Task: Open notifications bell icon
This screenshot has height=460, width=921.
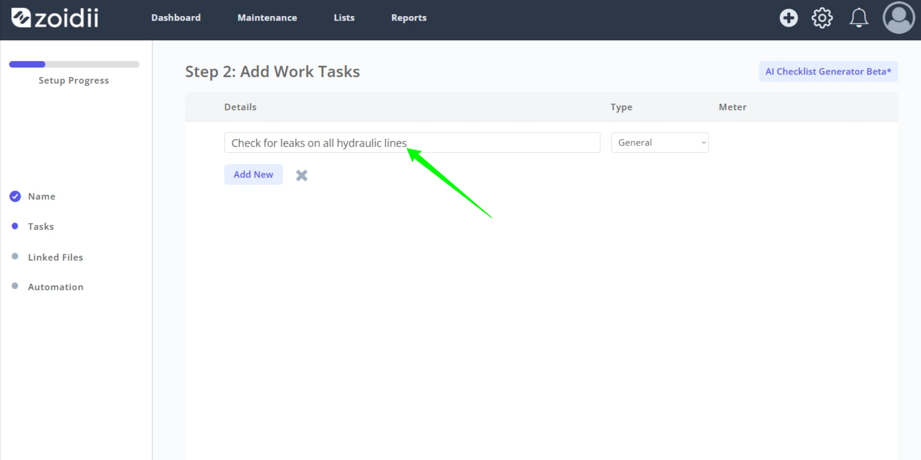Action: (859, 18)
